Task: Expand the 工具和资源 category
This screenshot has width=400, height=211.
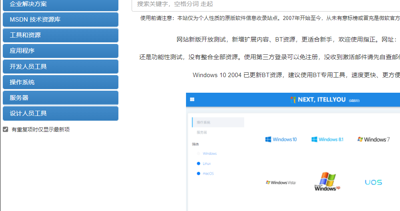Action: click(x=60, y=35)
